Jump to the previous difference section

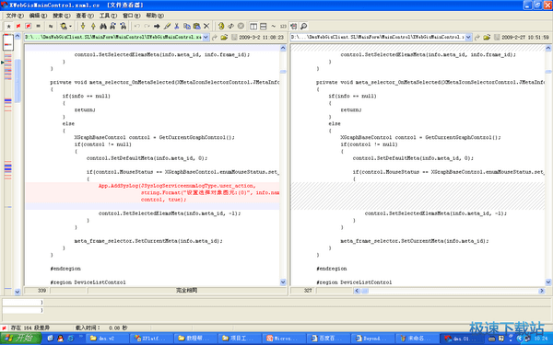click(93, 26)
